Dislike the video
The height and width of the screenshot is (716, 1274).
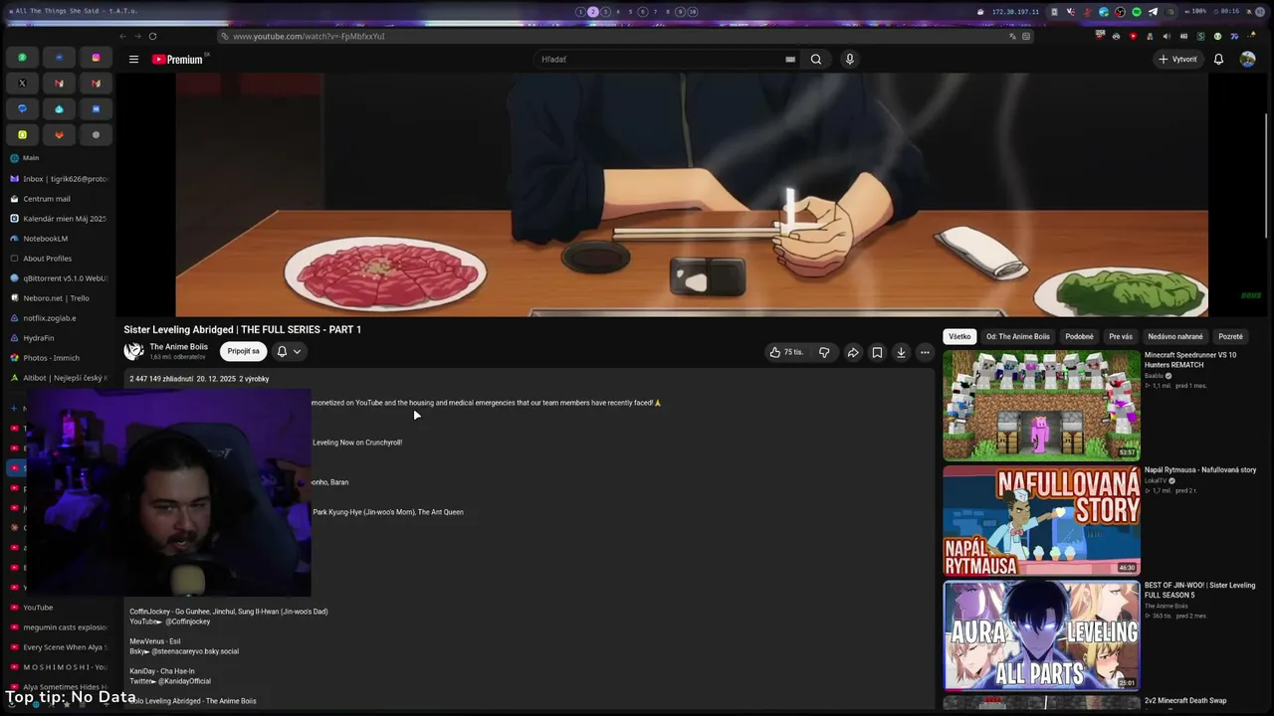click(824, 352)
